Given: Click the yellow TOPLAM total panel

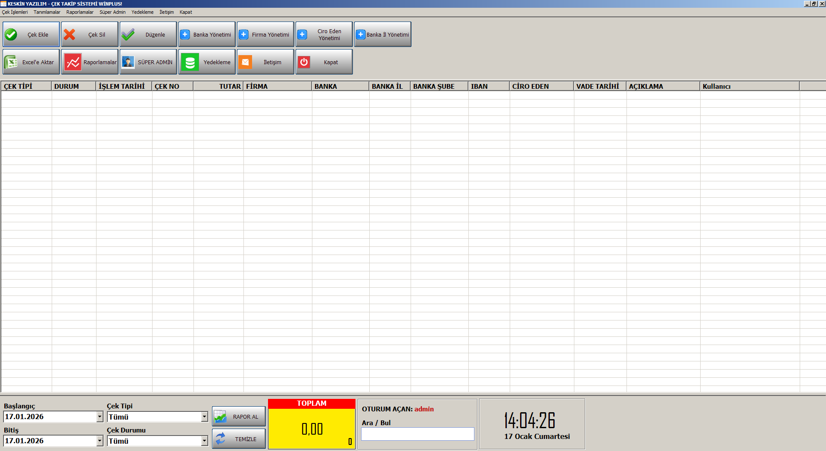Looking at the screenshot, I should tap(312, 428).
